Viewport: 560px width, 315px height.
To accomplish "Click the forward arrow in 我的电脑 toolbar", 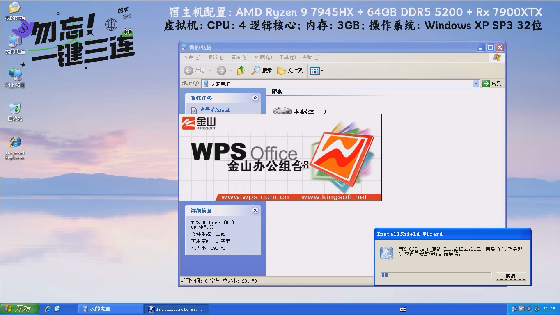I will click(221, 71).
